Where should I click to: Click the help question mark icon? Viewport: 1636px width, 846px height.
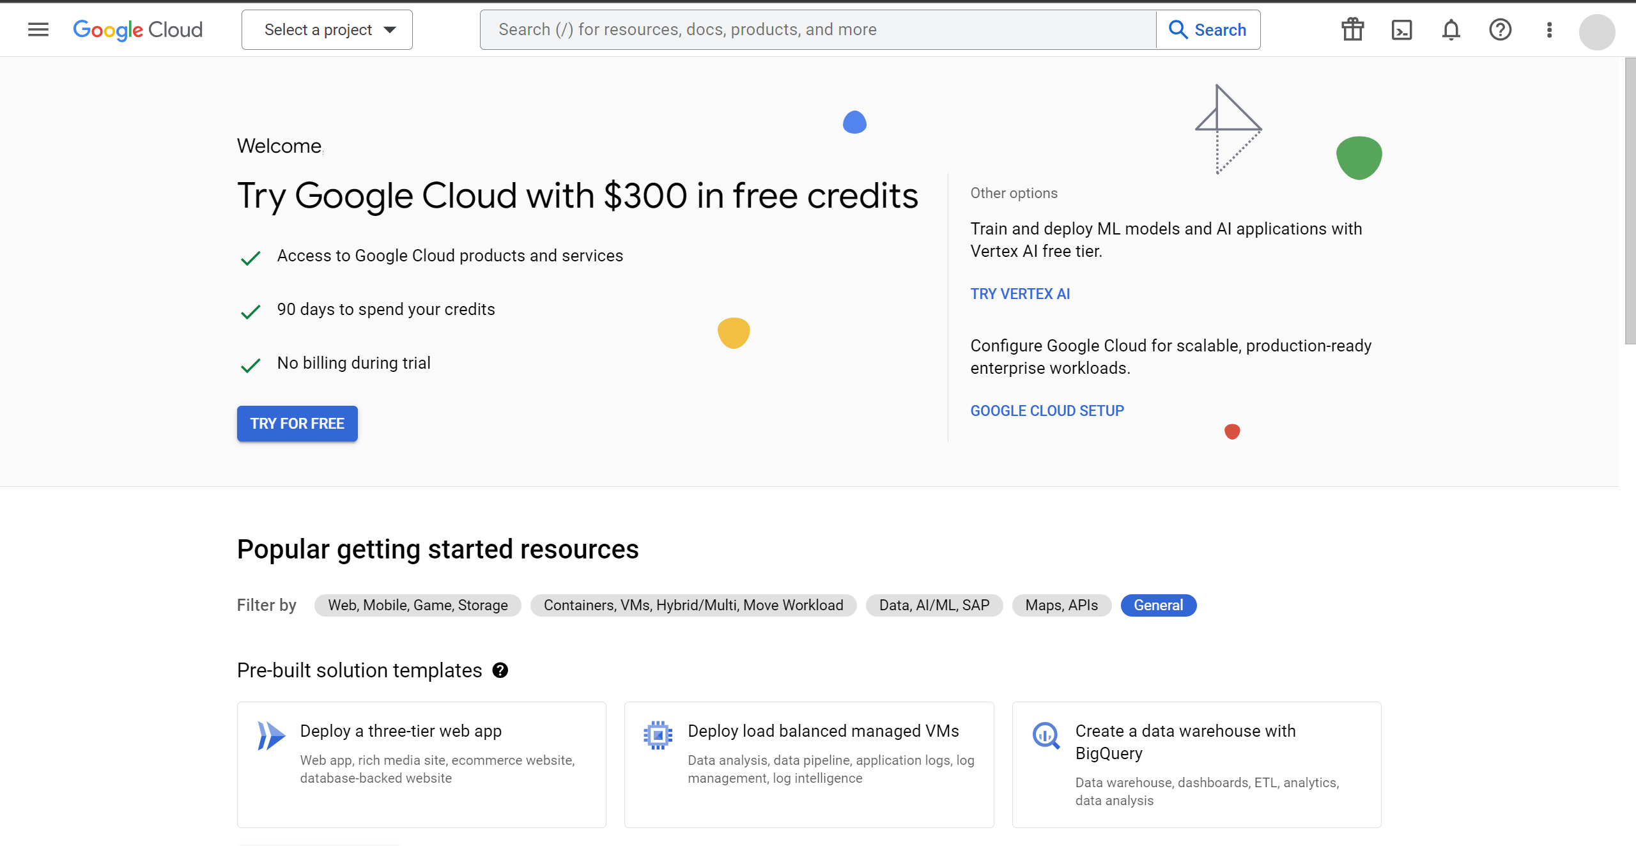(1500, 29)
